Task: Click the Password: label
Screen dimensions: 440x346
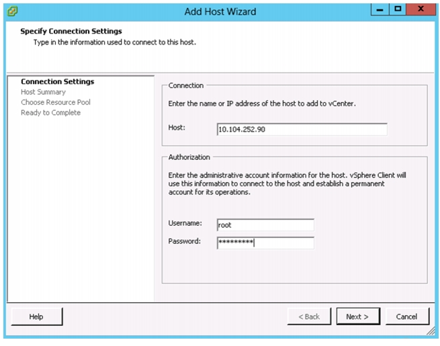Action: [x=184, y=241]
